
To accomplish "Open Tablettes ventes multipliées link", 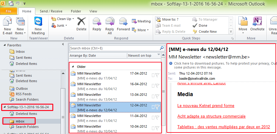I will (224, 127).
